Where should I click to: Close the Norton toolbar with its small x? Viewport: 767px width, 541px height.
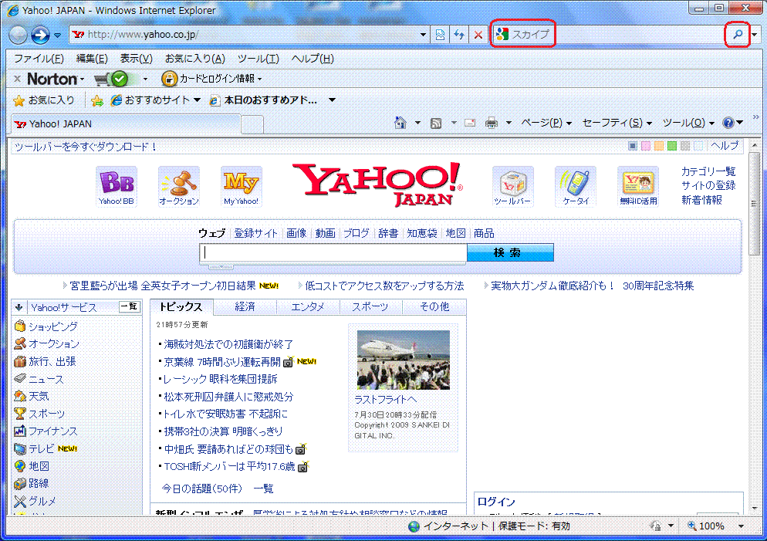tap(17, 79)
